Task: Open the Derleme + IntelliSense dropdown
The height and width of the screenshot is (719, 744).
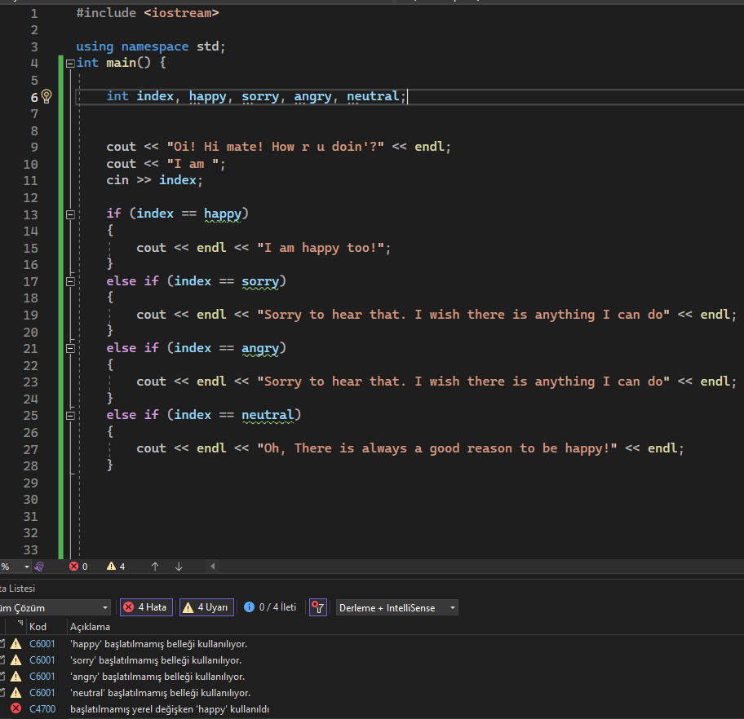Action: click(396, 607)
